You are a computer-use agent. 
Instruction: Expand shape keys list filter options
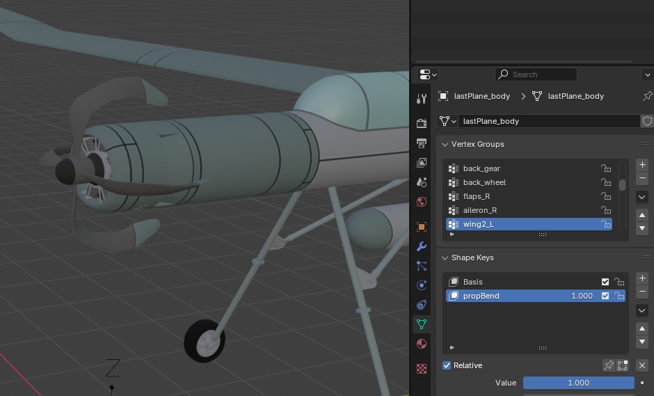(x=452, y=347)
